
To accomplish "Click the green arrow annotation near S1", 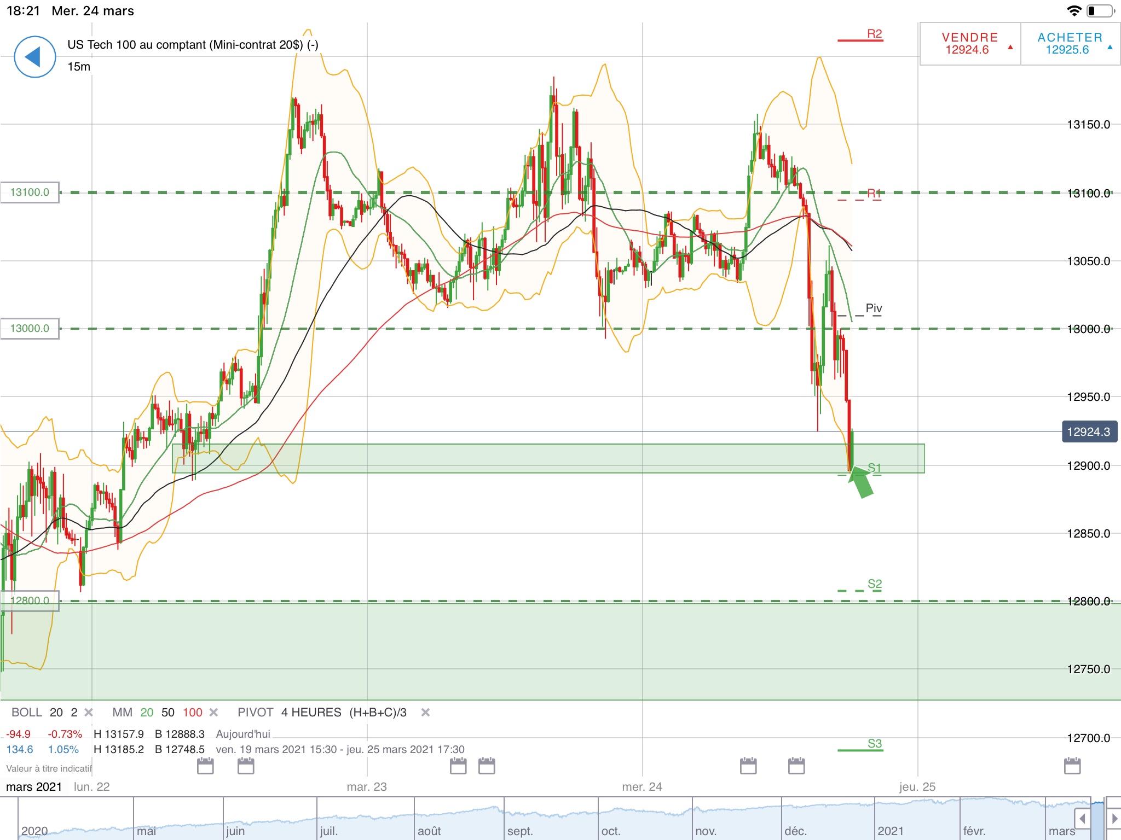I will click(861, 483).
